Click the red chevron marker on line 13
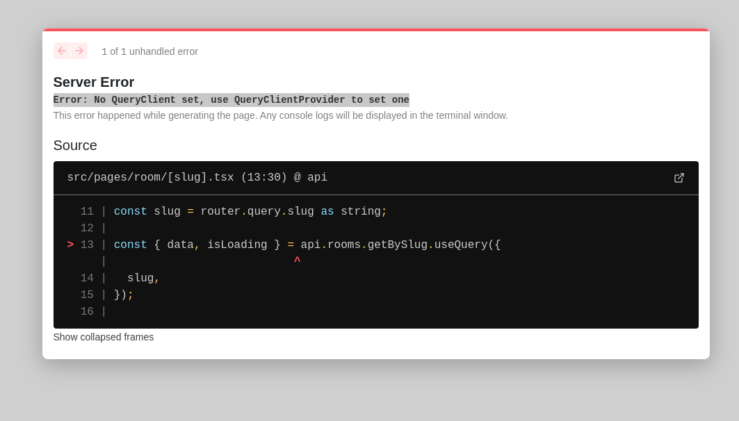The height and width of the screenshot is (421, 739). 70,245
